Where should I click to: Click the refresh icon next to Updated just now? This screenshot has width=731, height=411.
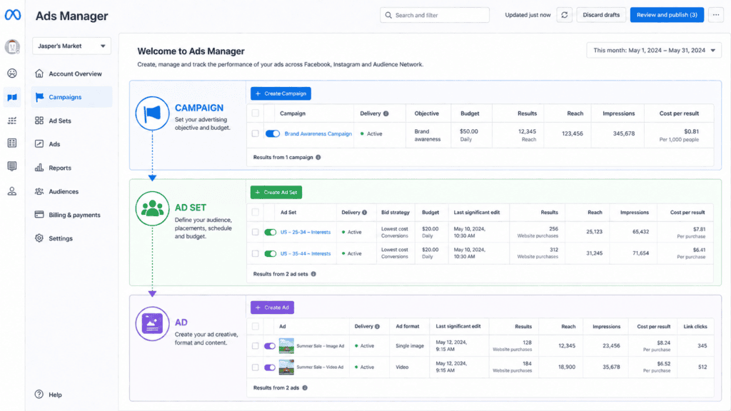[x=564, y=15]
